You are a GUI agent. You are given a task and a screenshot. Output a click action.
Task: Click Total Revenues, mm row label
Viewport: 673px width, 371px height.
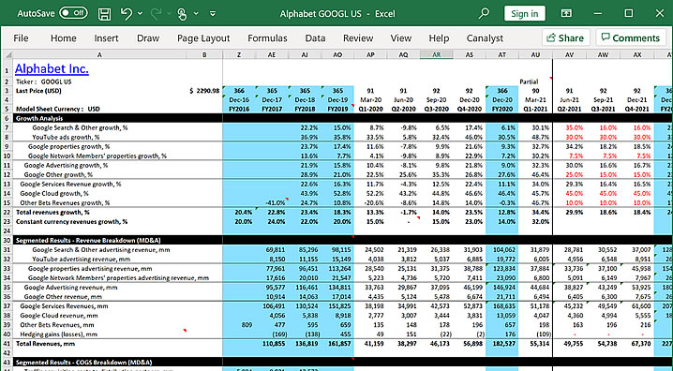[x=45, y=344]
